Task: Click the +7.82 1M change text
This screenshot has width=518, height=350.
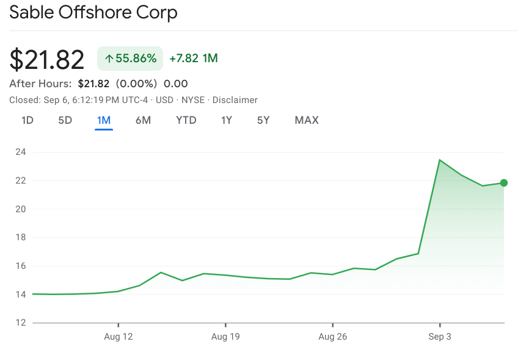Action: coord(194,59)
